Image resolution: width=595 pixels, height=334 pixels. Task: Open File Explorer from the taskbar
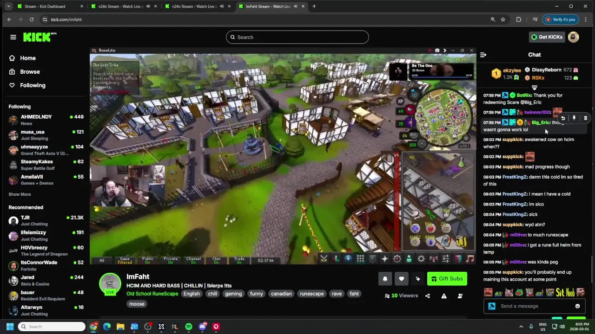(x=120, y=327)
